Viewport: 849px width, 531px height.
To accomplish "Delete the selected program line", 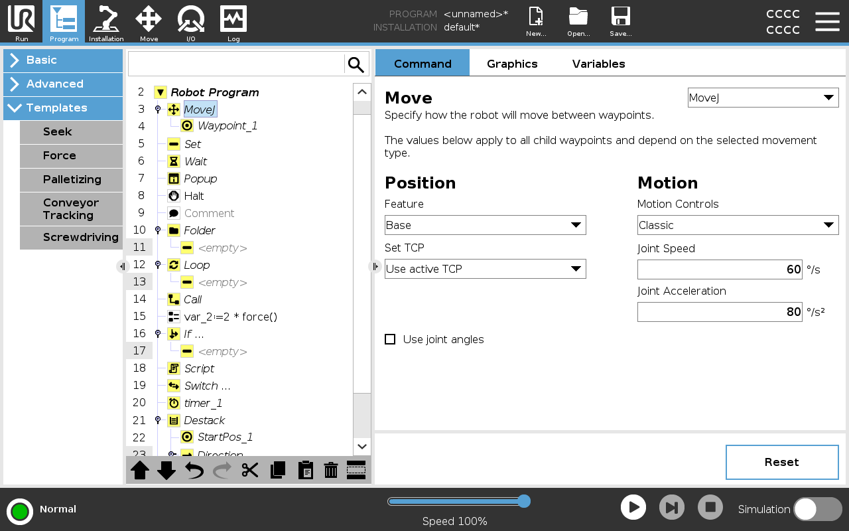I will (x=330, y=470).
